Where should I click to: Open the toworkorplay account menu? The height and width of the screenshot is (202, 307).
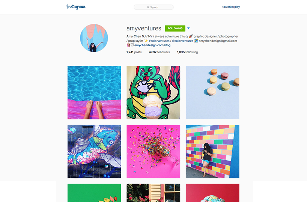point(231,7)
